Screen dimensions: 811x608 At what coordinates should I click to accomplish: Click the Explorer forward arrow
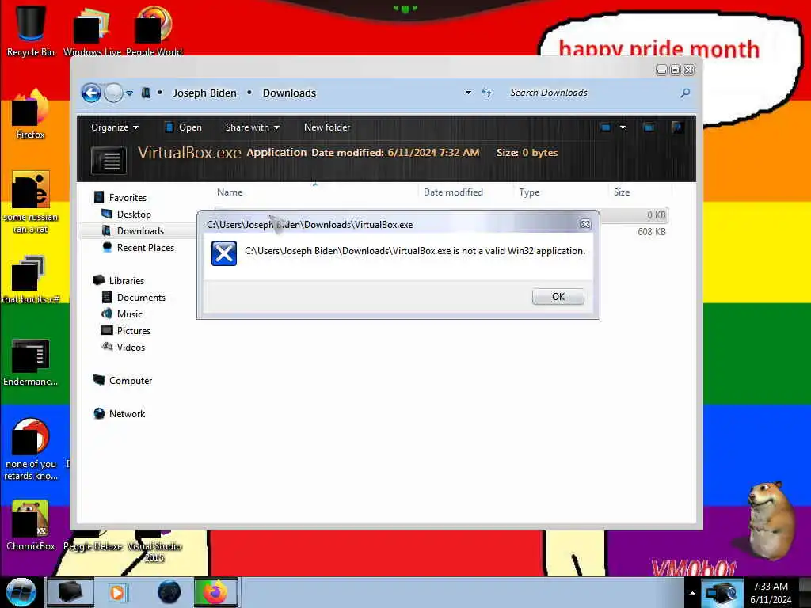113,93
